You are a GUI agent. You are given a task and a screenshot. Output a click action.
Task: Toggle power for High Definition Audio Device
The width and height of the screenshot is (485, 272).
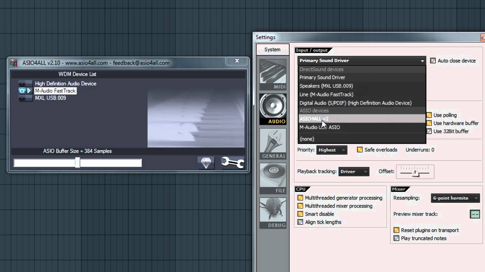coord(22,83)
